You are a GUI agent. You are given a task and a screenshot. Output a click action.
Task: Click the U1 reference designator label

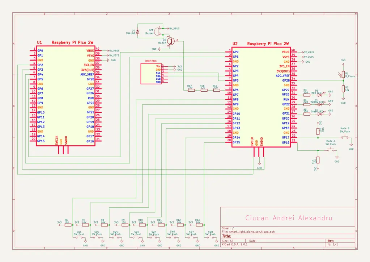pos(39,42)
